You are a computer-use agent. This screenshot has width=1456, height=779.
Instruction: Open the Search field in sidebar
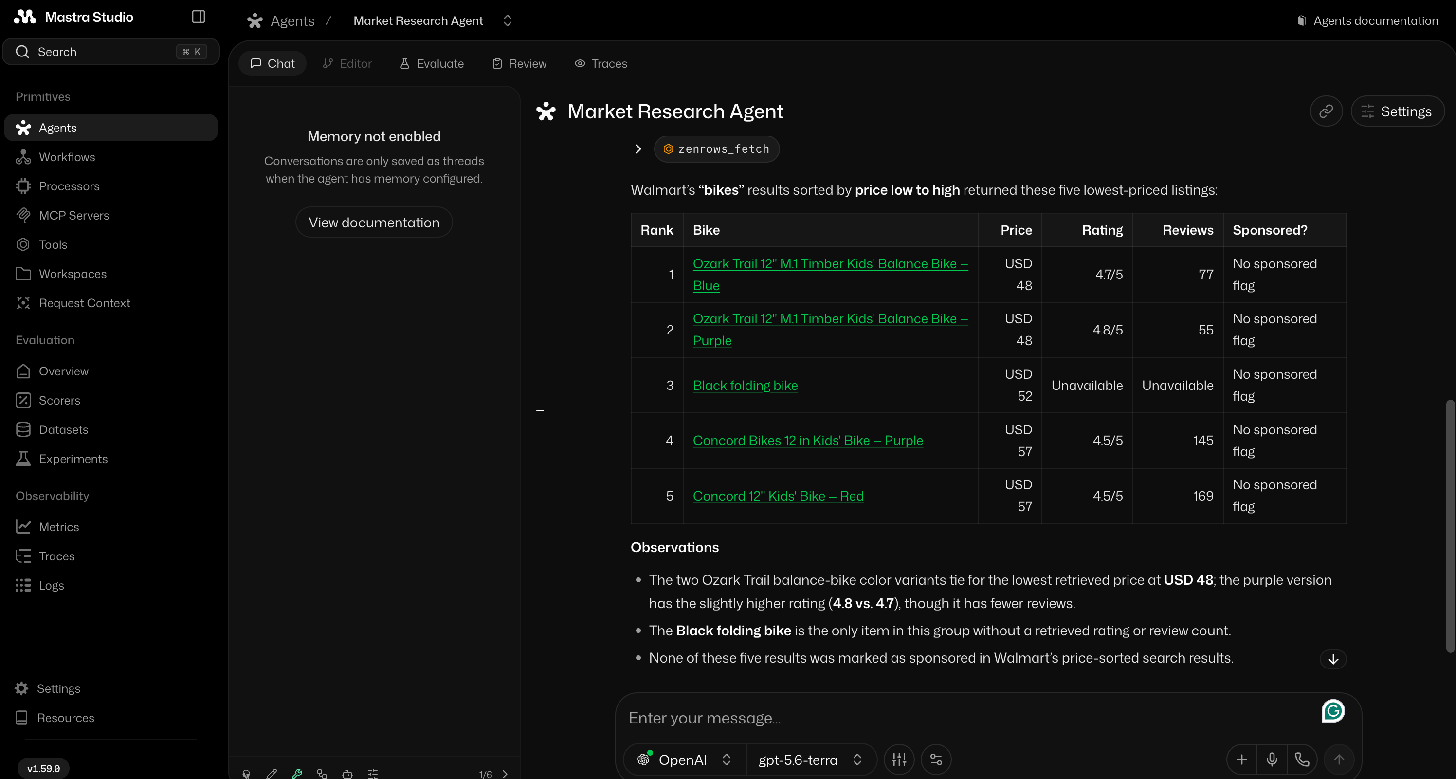[x=111, y=52]
